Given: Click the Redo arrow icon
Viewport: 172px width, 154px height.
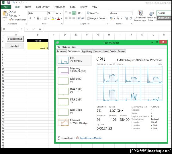Looking at the screenshot, I should click(x=20, y=2).
